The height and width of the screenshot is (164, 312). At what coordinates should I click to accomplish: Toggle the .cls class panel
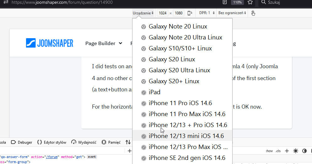point(278,151)
